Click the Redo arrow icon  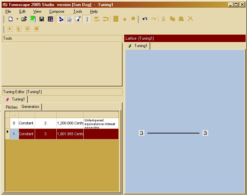click(x=154, y=19)
